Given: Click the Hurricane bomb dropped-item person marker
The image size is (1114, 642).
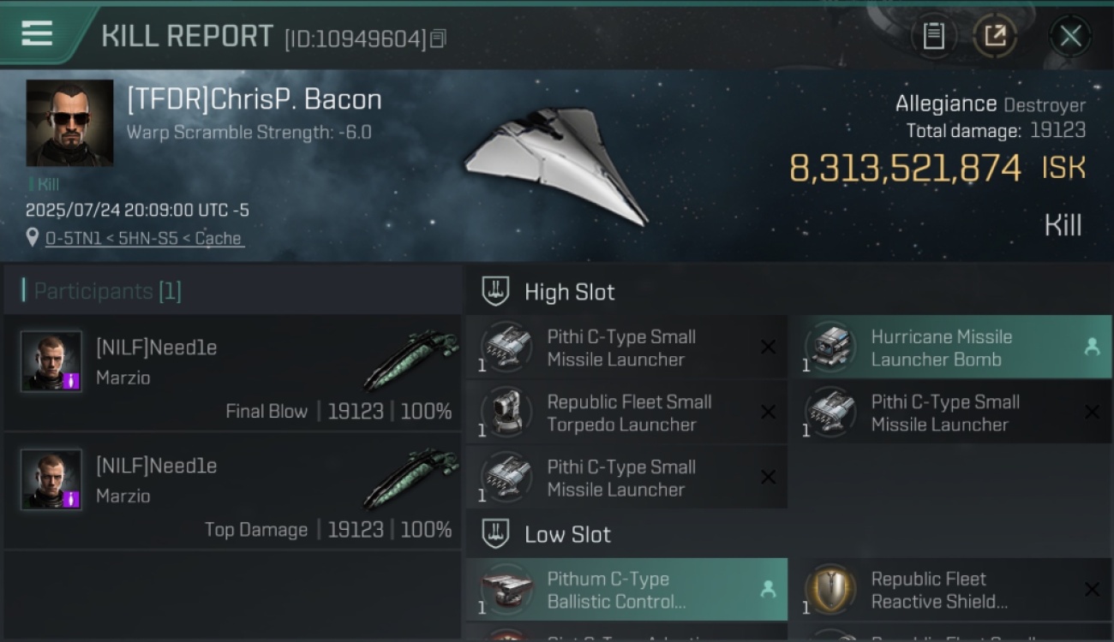Looking at the screenshot, I should pyautogui.click(x=1092, y=347).
